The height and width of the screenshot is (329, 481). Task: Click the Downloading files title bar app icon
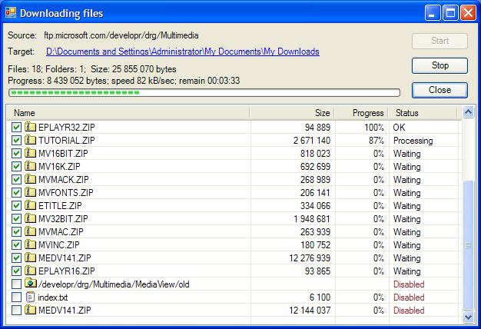(11, 13)
